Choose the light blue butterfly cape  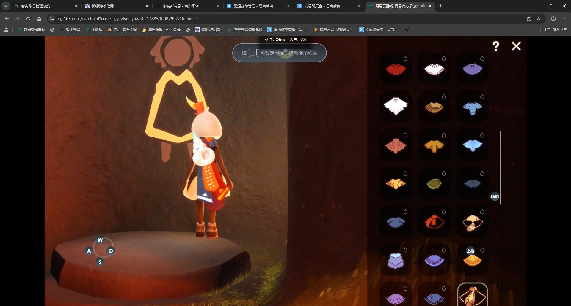pyautogui.click(x=472, y=145)
